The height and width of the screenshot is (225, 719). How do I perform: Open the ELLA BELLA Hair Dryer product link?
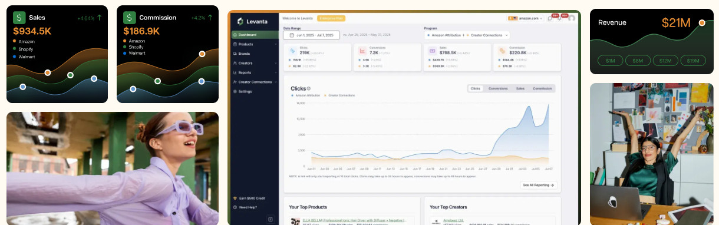tap(354, 220)
